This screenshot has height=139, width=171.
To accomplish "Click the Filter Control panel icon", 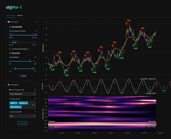I will pyautogui.click(x=8, y=22).
